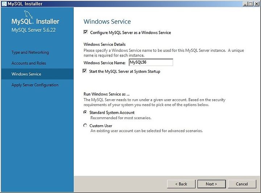
Task: Proceed with the Next button
Action: click(x=212, y=184)
